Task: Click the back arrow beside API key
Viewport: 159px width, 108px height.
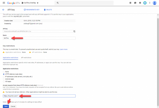Action: pyautogui.click(x=3, y=10)
